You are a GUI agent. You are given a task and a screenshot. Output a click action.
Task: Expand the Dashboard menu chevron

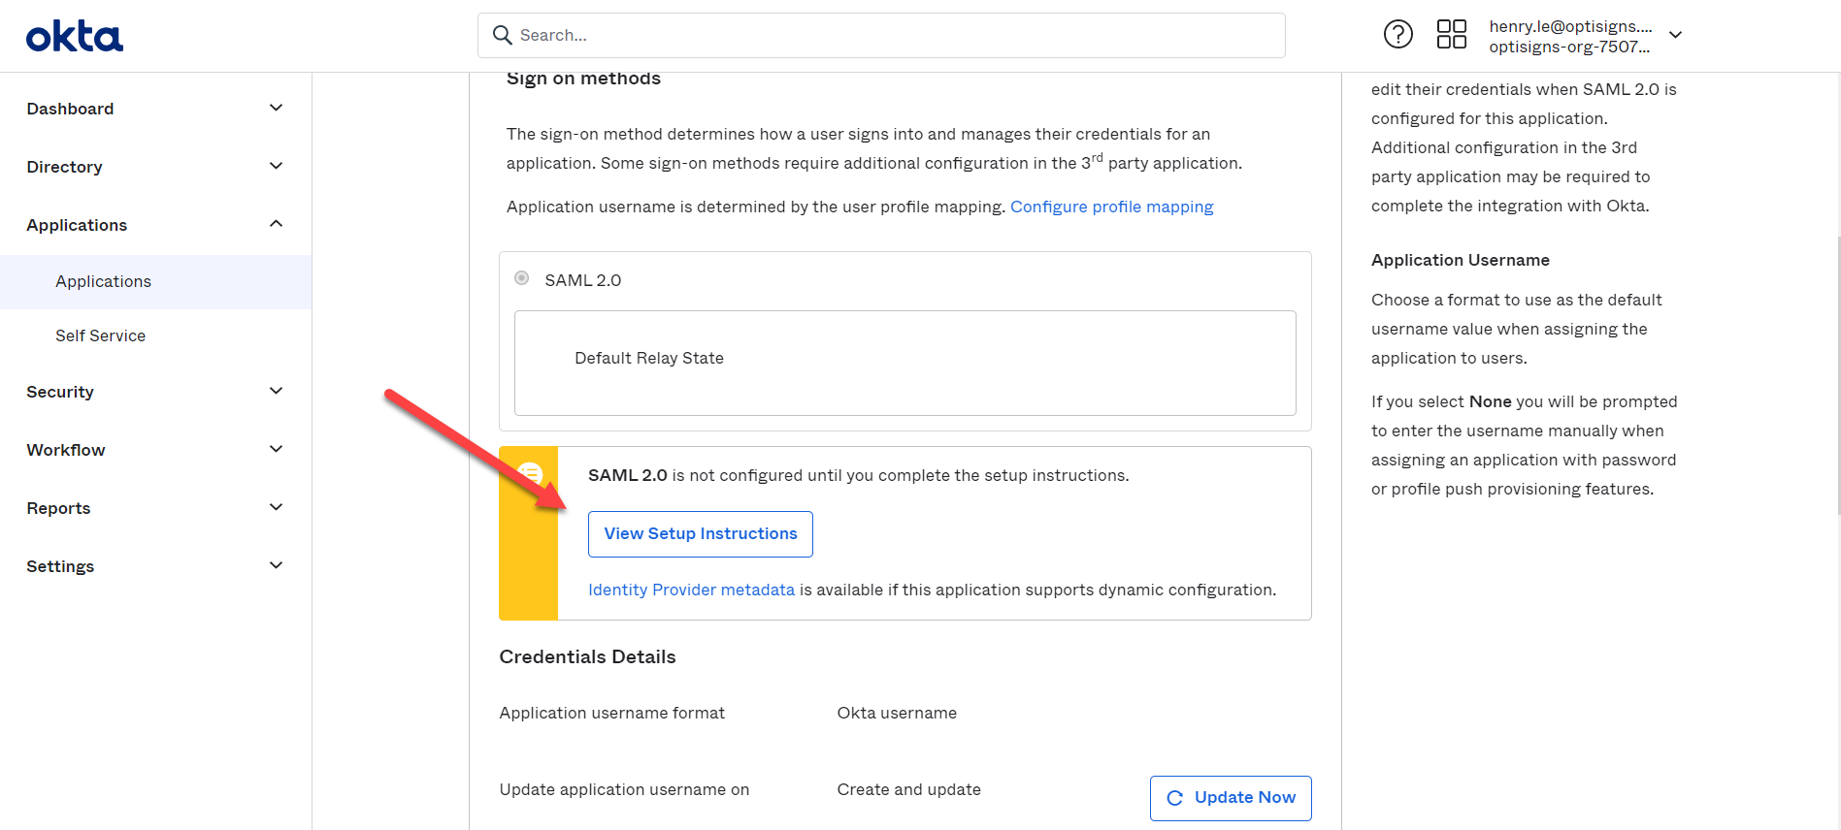276,108
